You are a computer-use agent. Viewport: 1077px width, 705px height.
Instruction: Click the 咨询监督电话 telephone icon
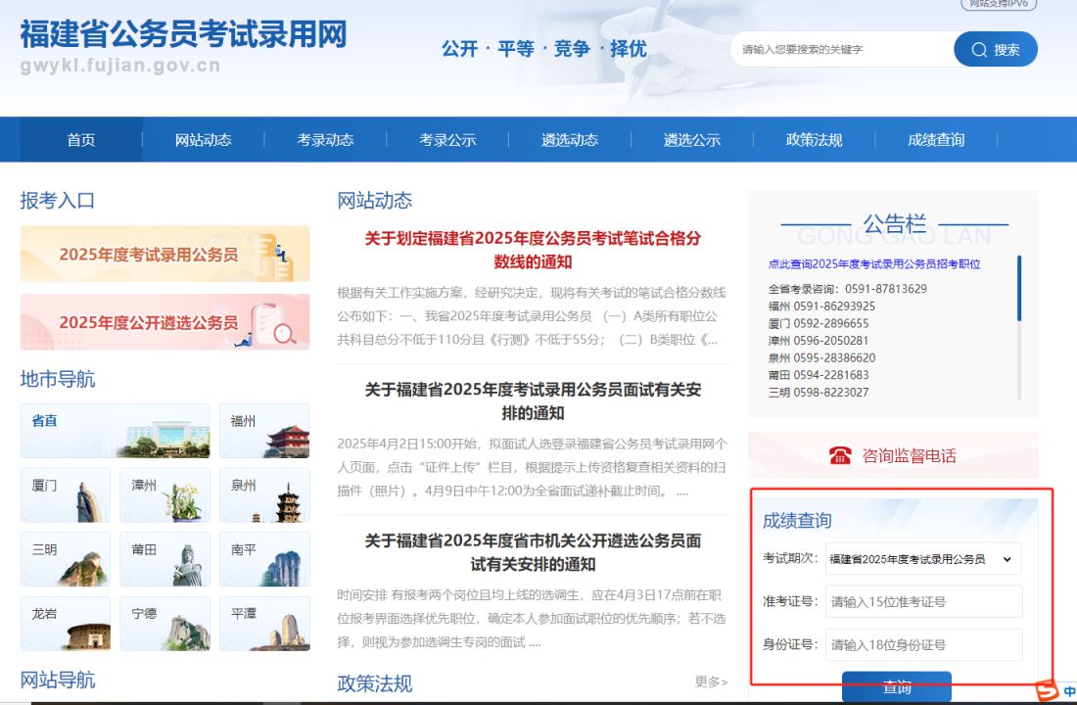[840, 455]
